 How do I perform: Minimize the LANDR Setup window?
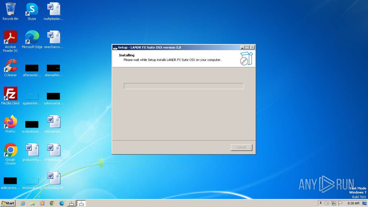pos(242,47)
